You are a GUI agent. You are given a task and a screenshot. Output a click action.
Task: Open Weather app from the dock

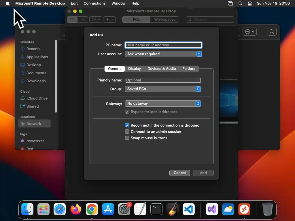click(228, 209)
